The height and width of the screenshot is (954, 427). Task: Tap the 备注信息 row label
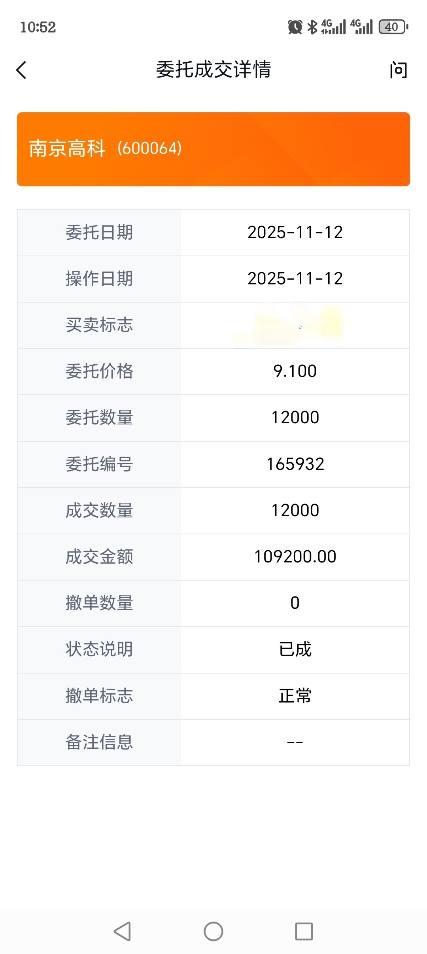[99, 742]
